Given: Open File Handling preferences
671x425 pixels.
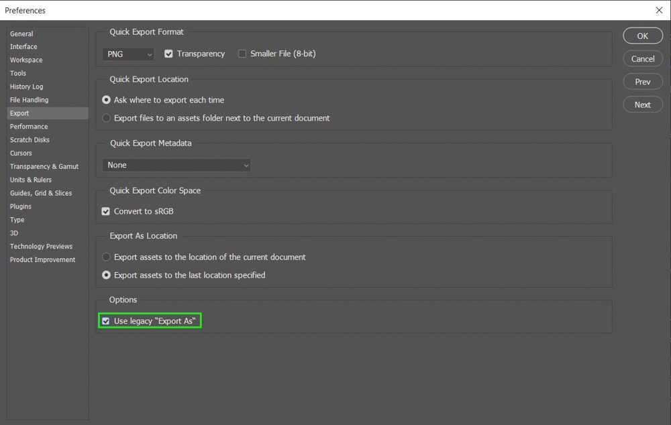Looking at the screenshot, I should pyautogui.click(x=29, y=100).
